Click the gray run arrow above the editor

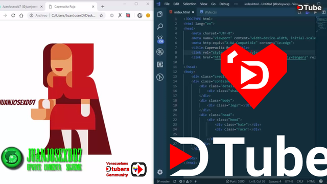pos(316,12)
